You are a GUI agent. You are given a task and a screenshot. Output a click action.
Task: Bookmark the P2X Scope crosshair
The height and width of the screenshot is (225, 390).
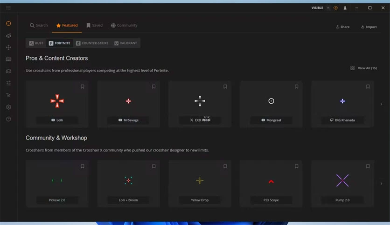click(x=297, y=166)
